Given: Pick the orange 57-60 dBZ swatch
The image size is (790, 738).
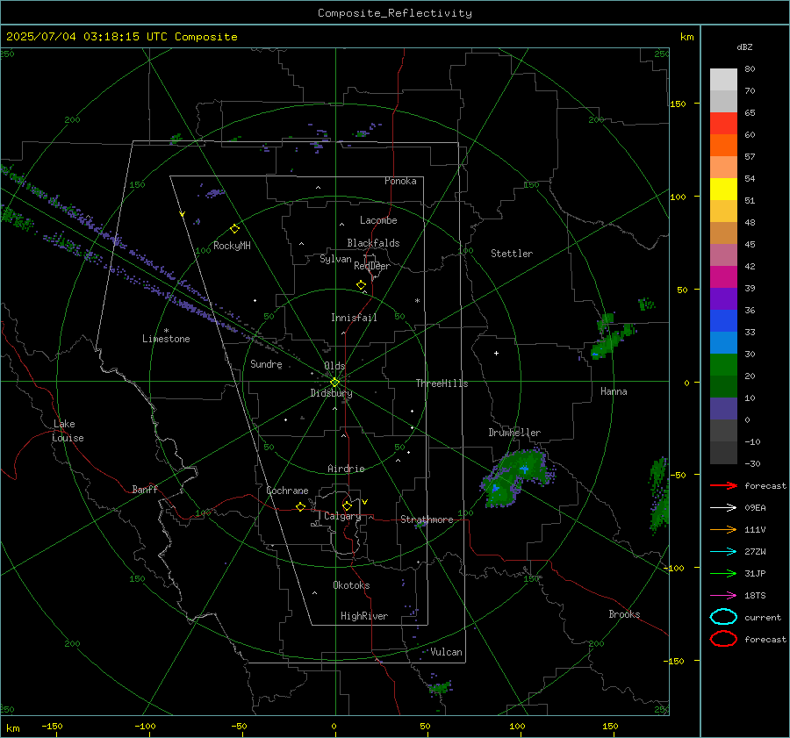Looking at the screenshot, I should (723, 146).
